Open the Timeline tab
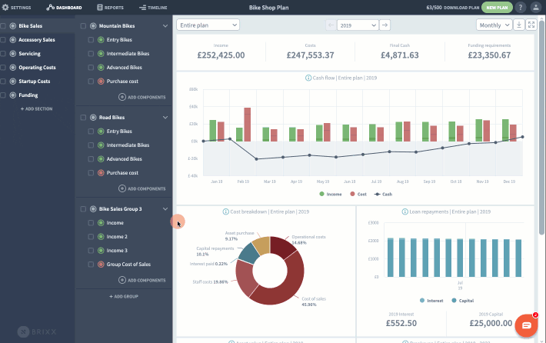Image resolution: width=546 pixels, height=343 pixels. click(x=153, y=8)
